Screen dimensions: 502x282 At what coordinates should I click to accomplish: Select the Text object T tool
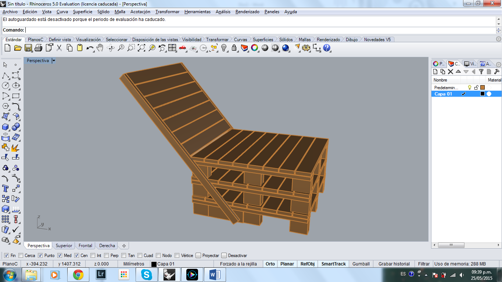6,188
